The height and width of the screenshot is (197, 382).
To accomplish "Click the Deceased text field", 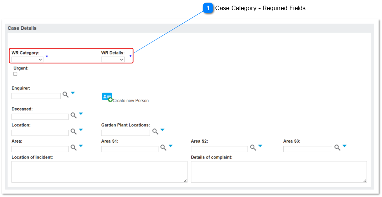I will (40, 117).
